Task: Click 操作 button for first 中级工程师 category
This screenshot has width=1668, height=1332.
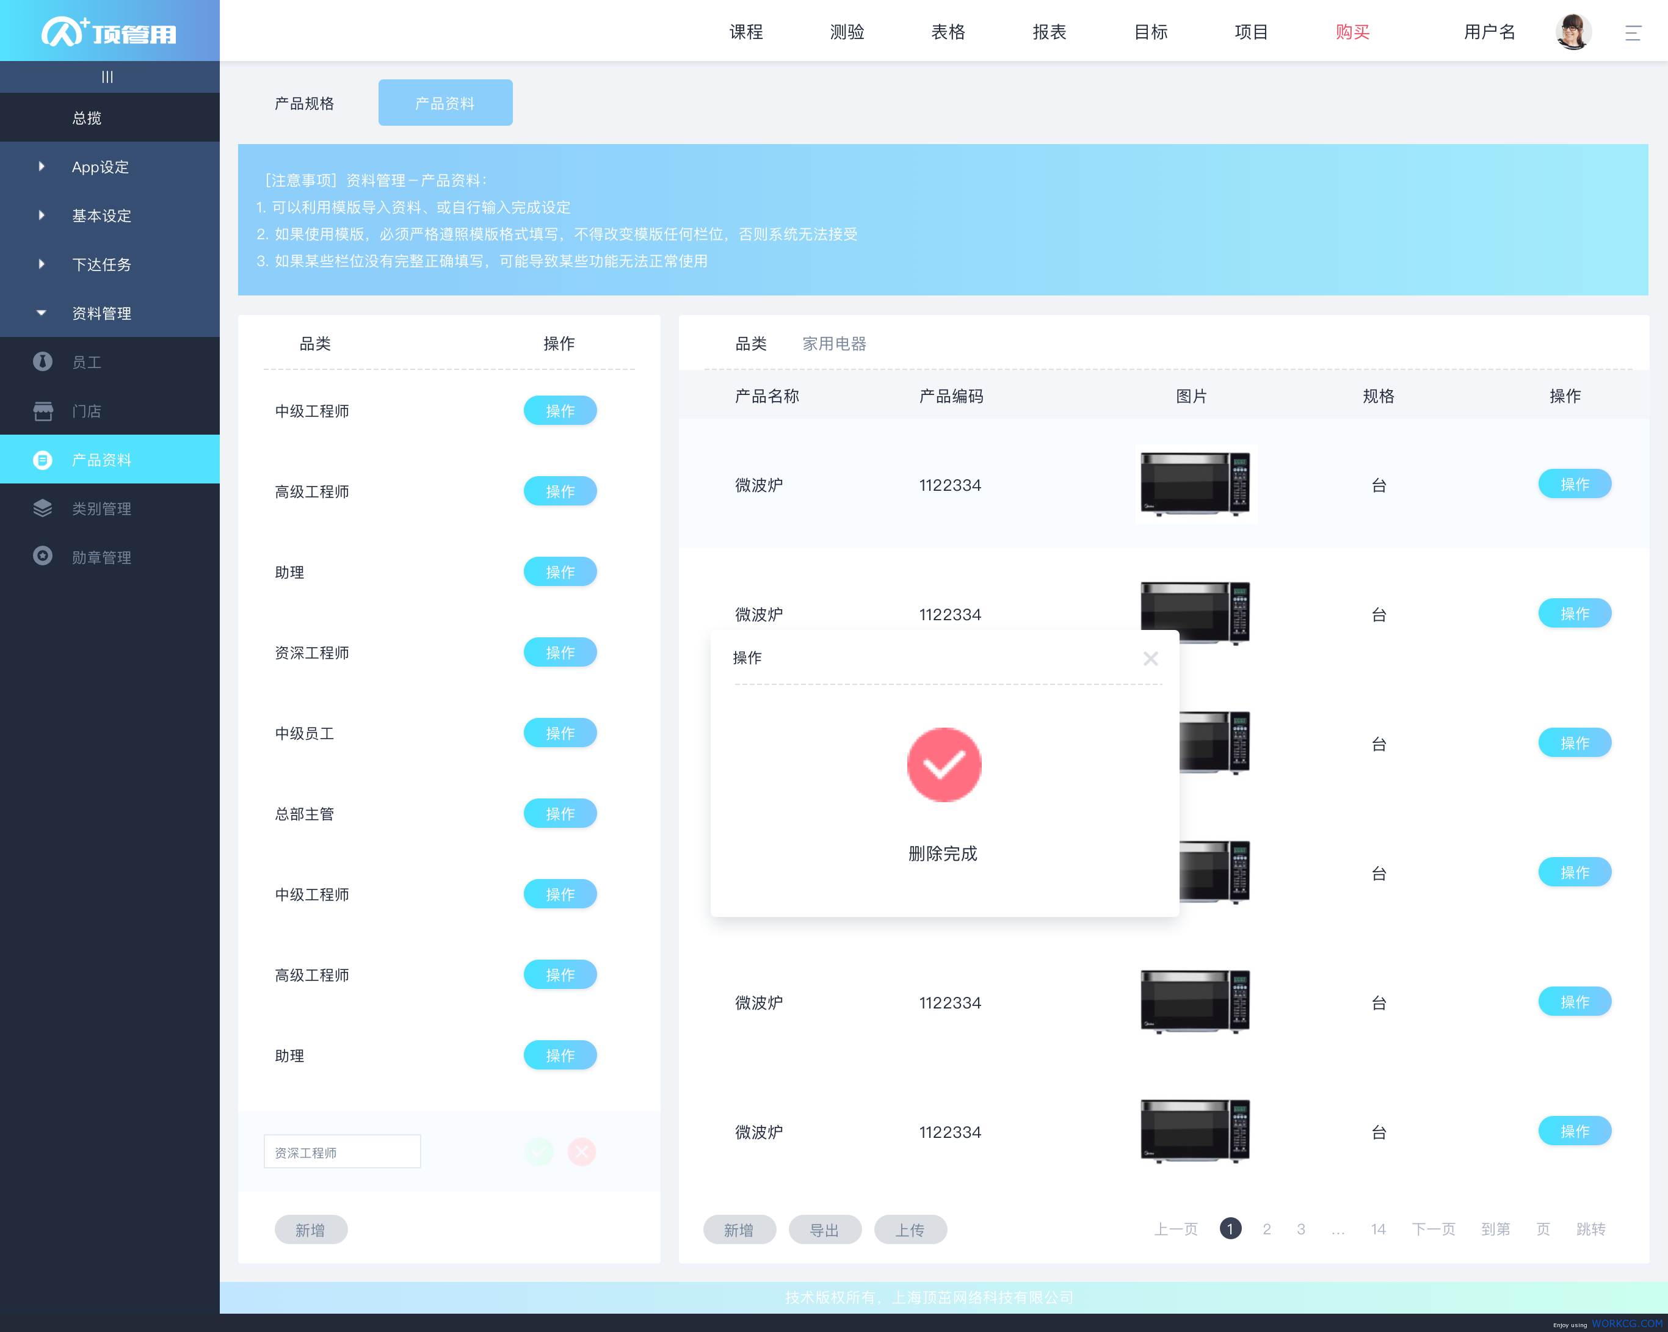Action: pos(560,411)
